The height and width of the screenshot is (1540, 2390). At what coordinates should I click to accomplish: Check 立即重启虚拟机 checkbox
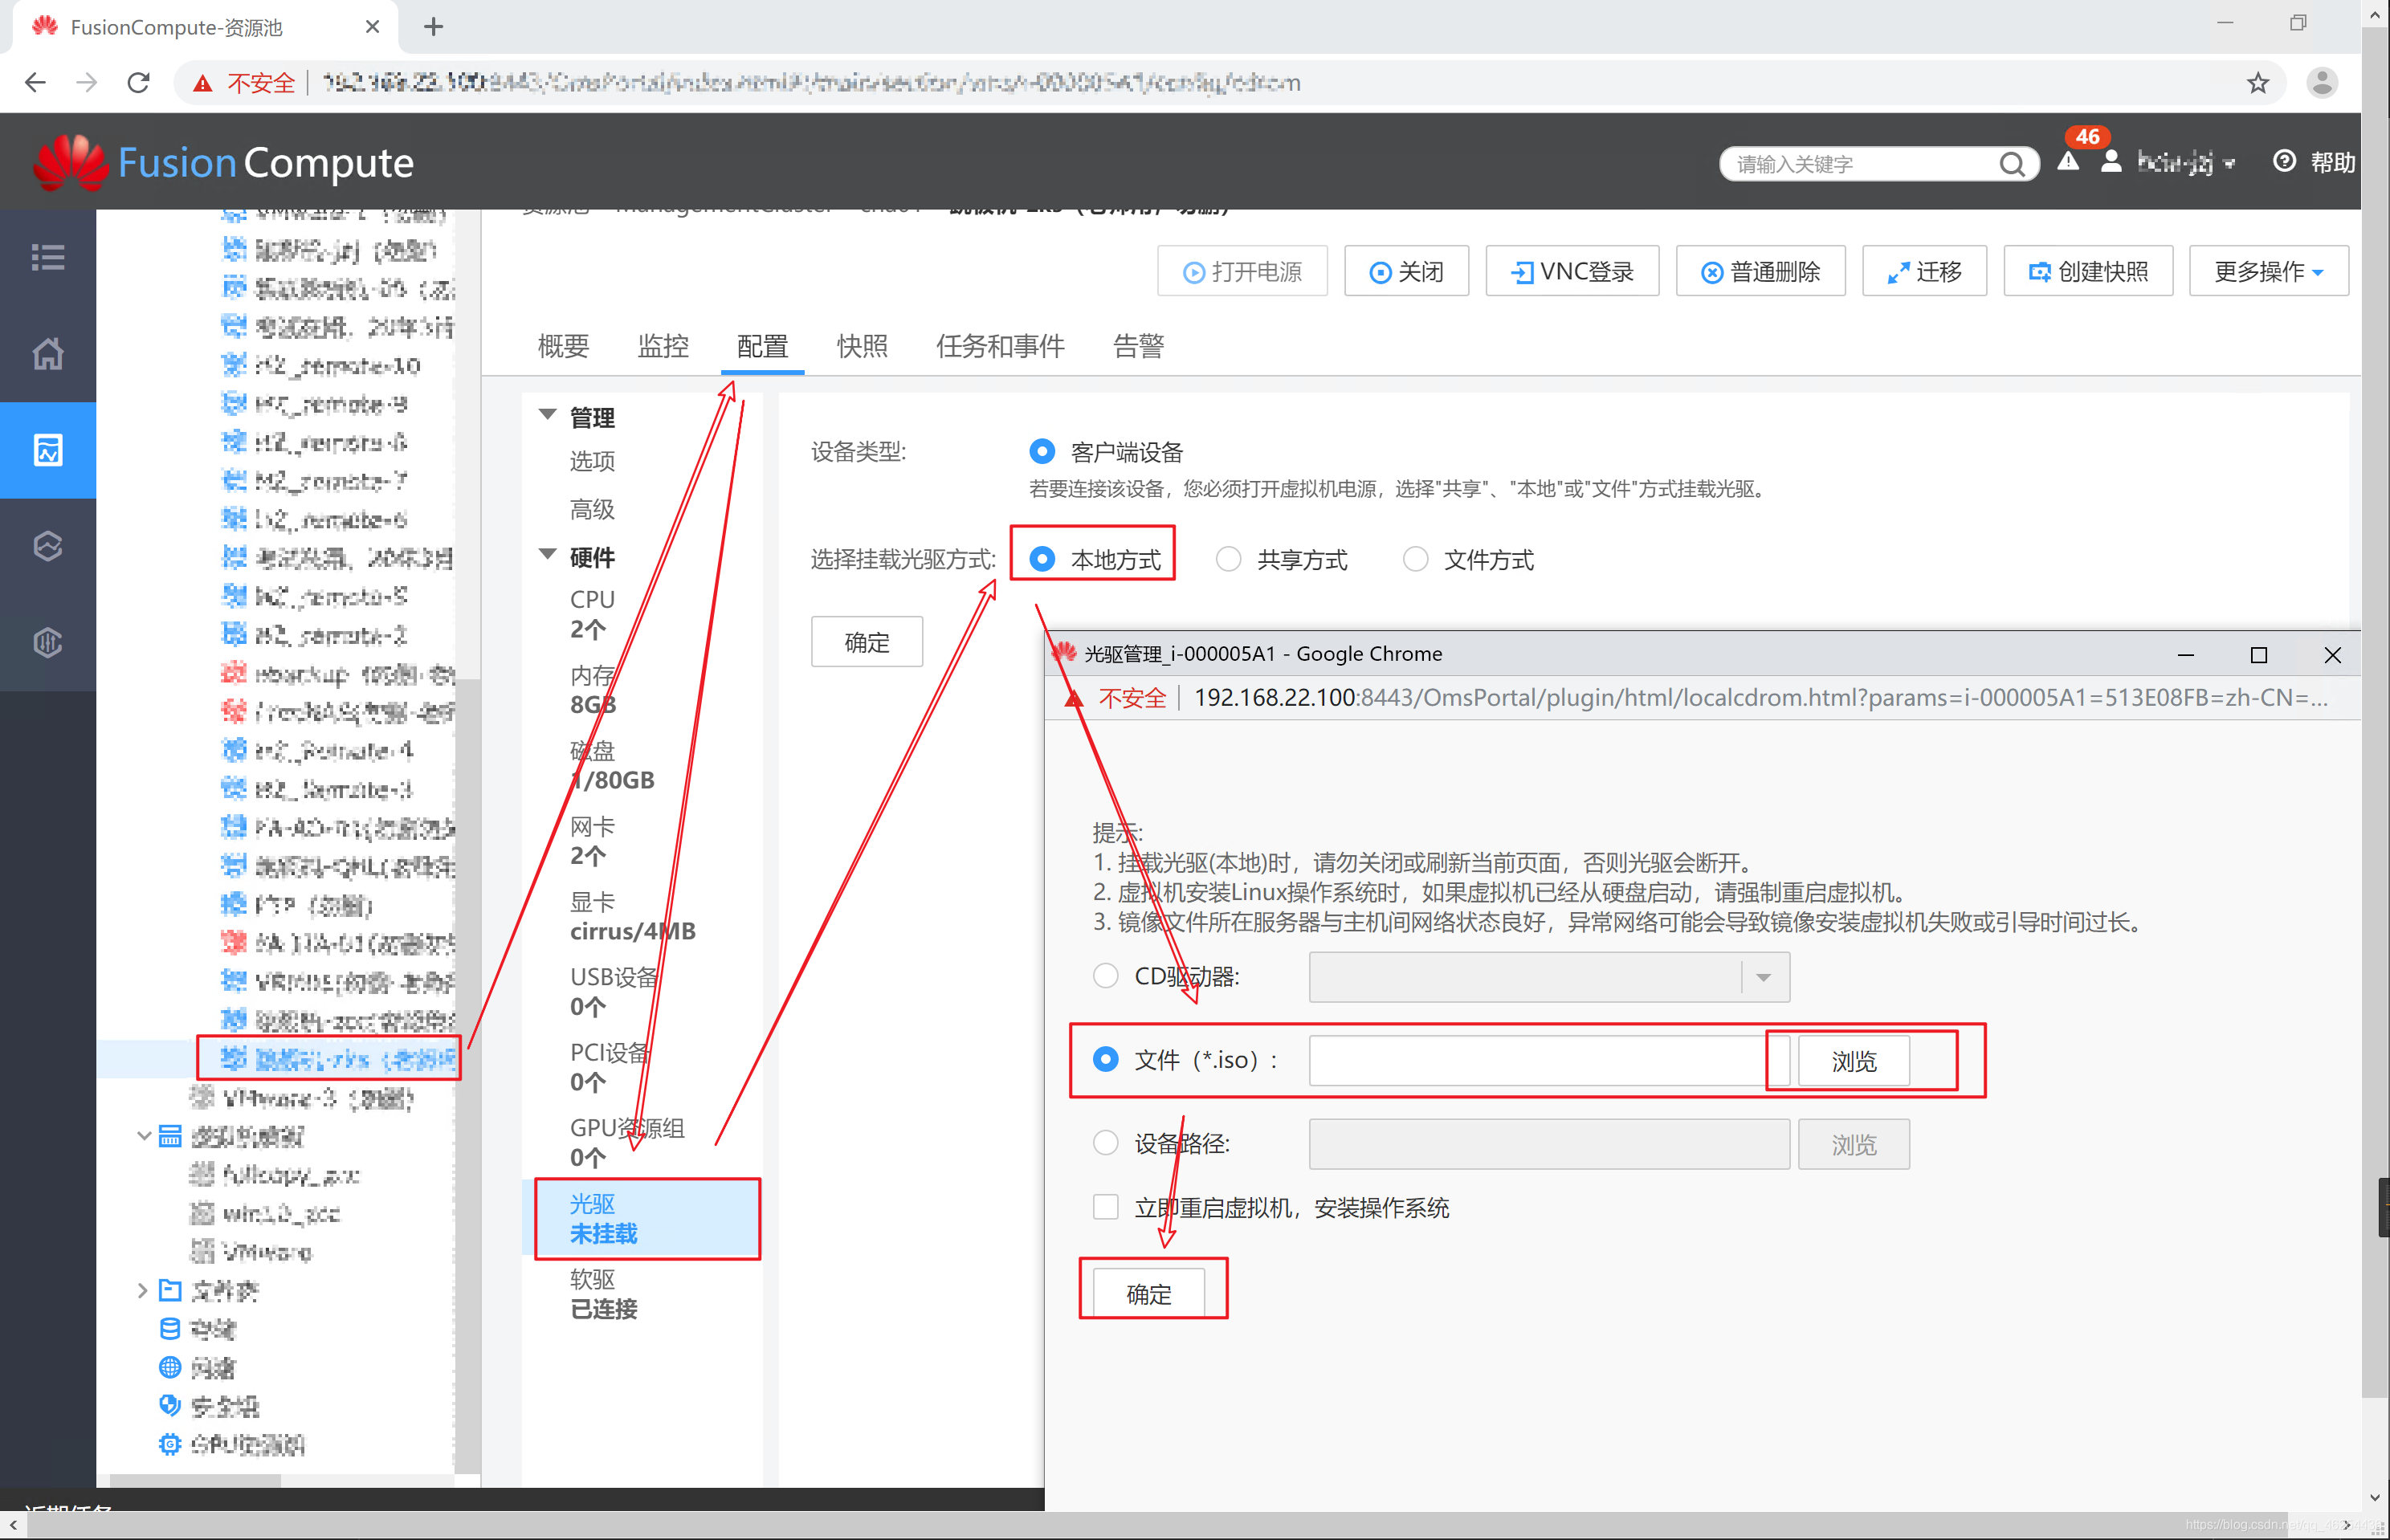(x=1105, y=1207)
